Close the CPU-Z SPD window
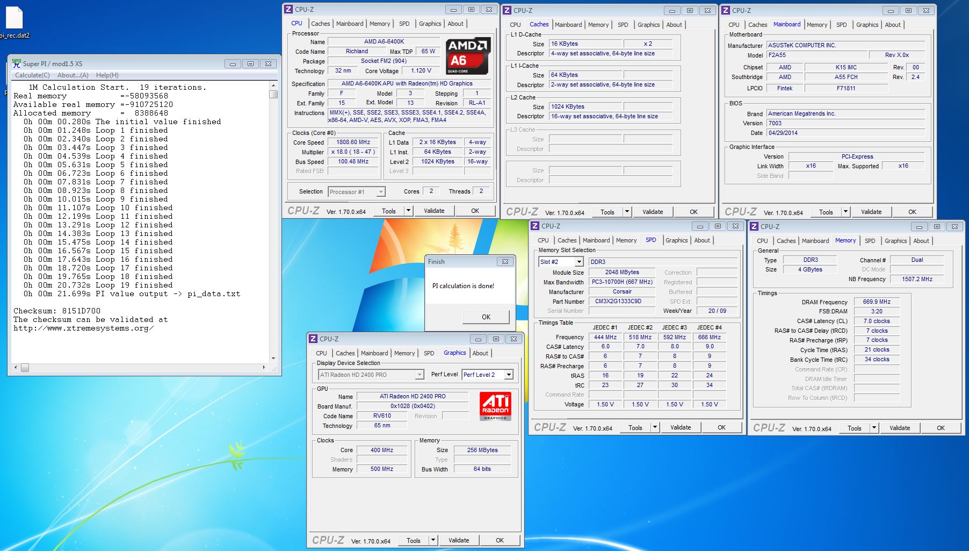Image resolution: width=969 pixels, height=551 pixels. [x=736, y=226]
